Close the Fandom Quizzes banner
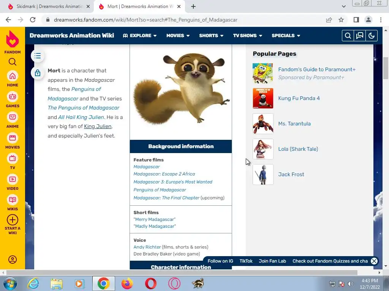The image size is (389, 291). point(374,261)
